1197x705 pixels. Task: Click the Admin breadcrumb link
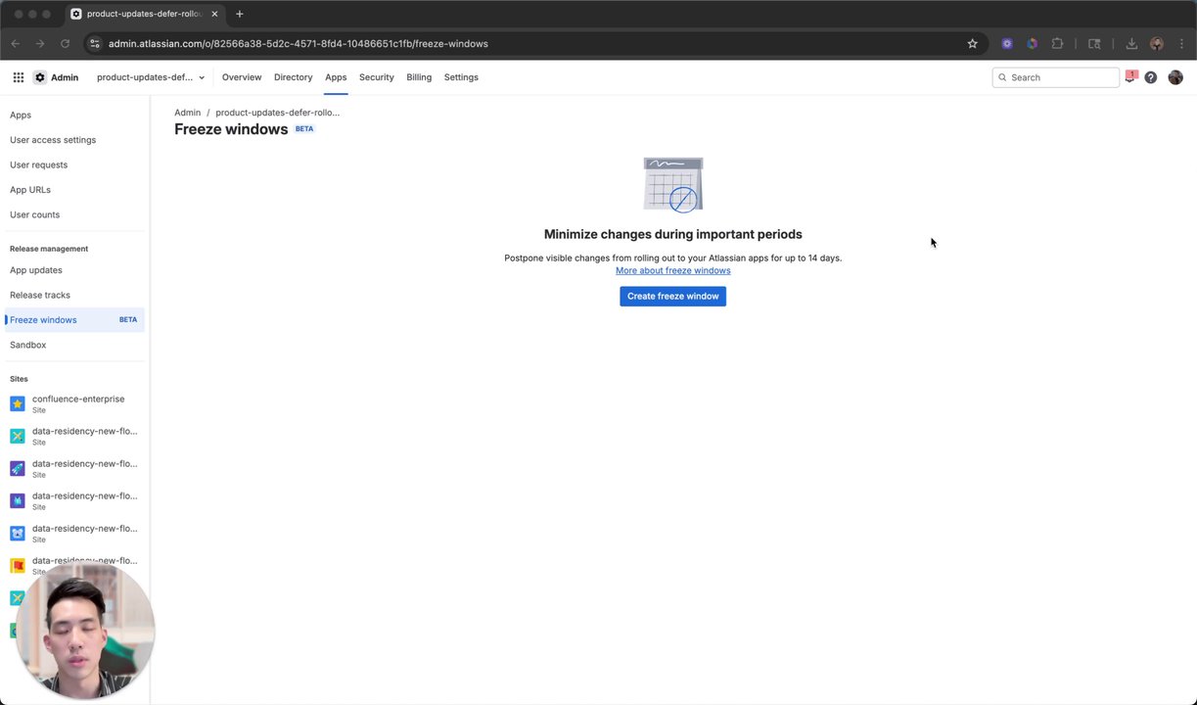tap(187, 113)
